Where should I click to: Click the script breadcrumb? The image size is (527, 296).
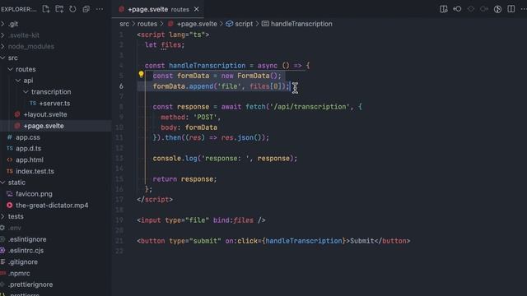(x=244, y=24)
